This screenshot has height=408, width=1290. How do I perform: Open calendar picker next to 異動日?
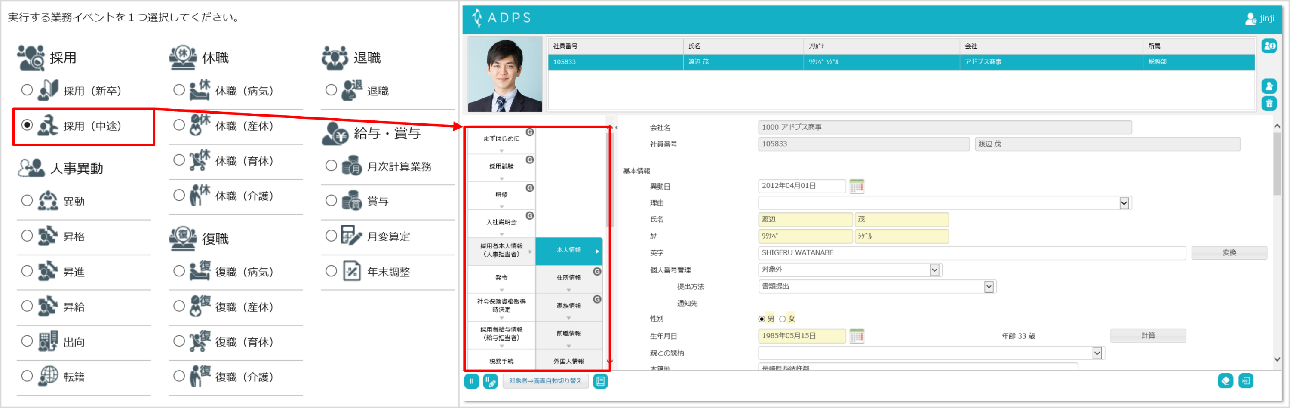click(856, 186)
